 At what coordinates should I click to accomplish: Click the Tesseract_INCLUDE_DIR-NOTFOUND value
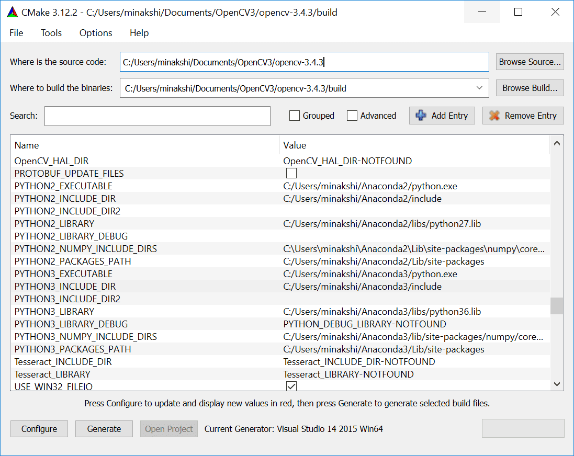click(359, 362)
